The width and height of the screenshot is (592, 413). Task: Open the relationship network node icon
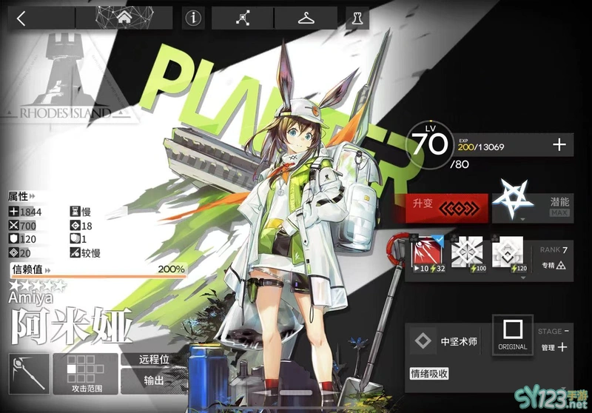[x=242, y=19]
